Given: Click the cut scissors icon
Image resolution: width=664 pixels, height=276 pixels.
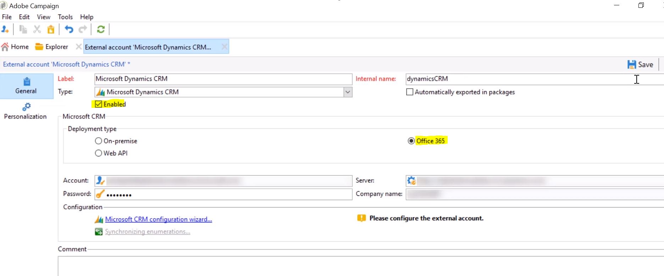Looking at the screenshot, I should (37, 29).
